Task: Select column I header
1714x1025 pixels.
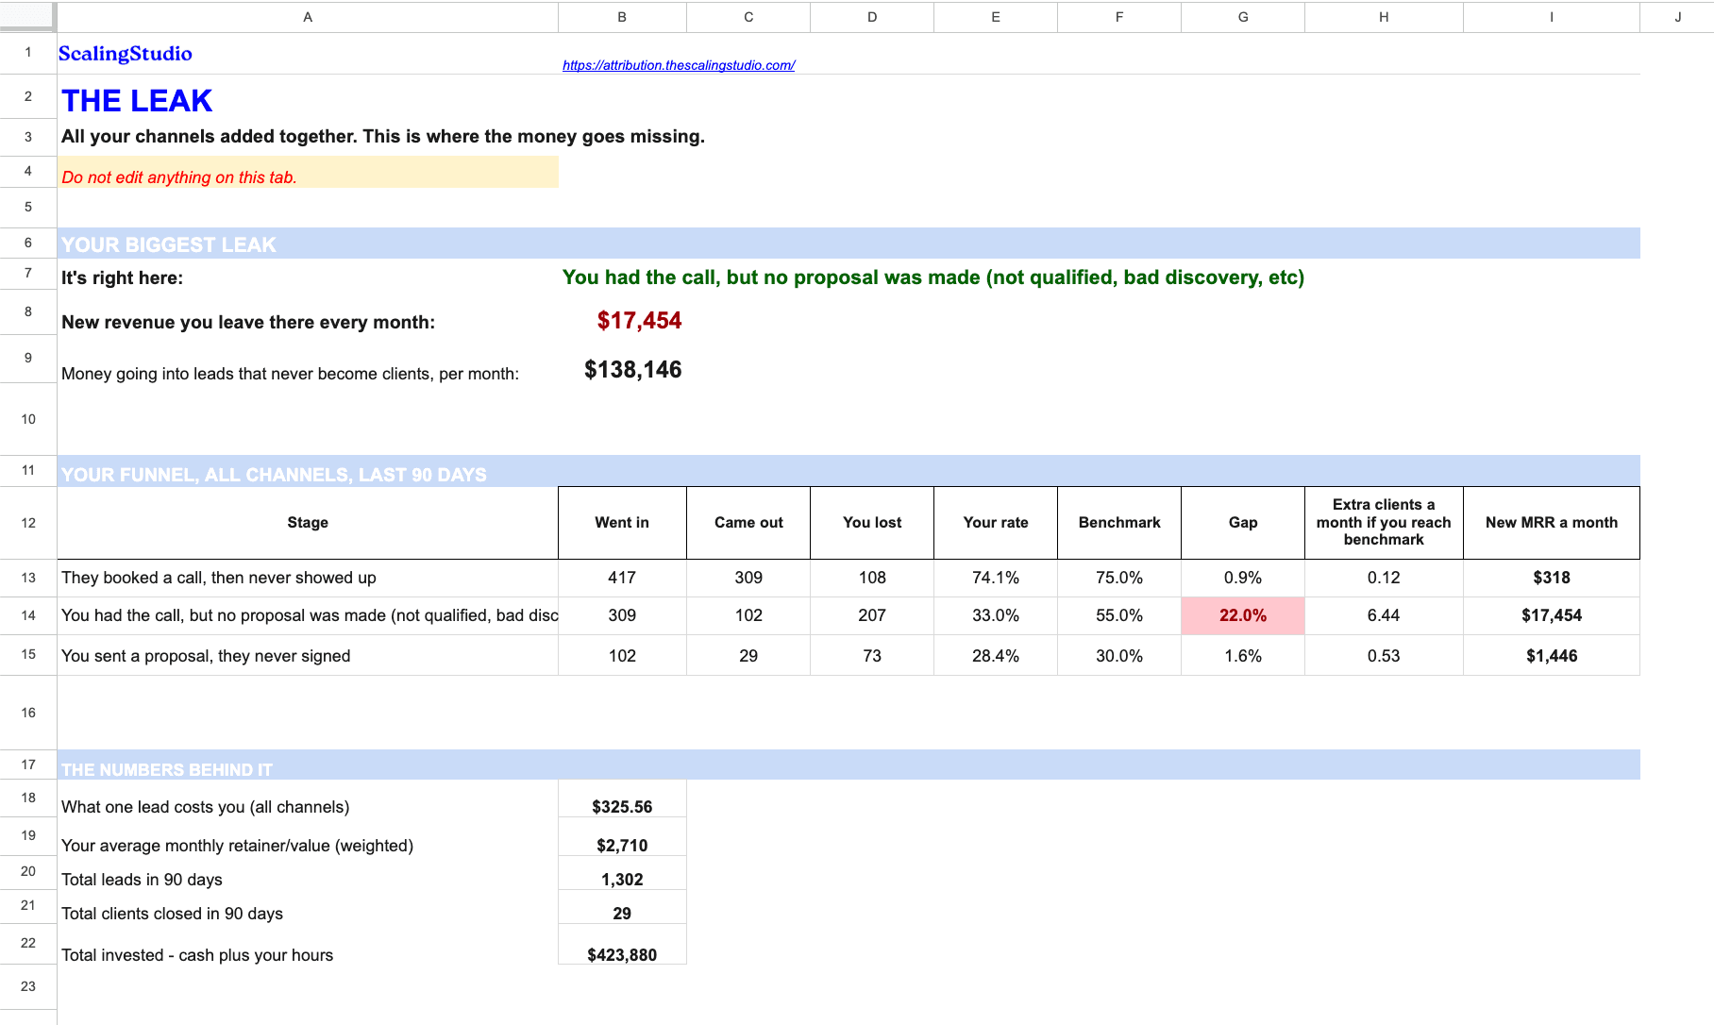Action: [x=1552, y=17]
